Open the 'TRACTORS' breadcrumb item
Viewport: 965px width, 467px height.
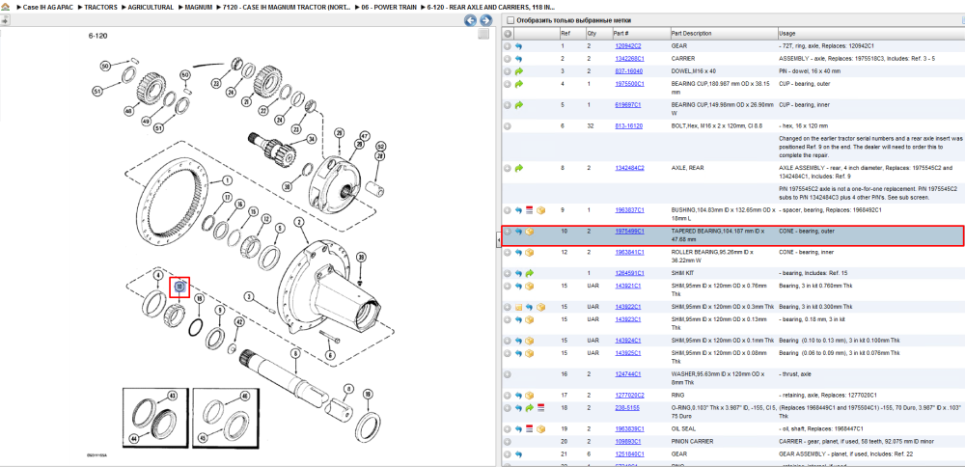tap(101, 7)
